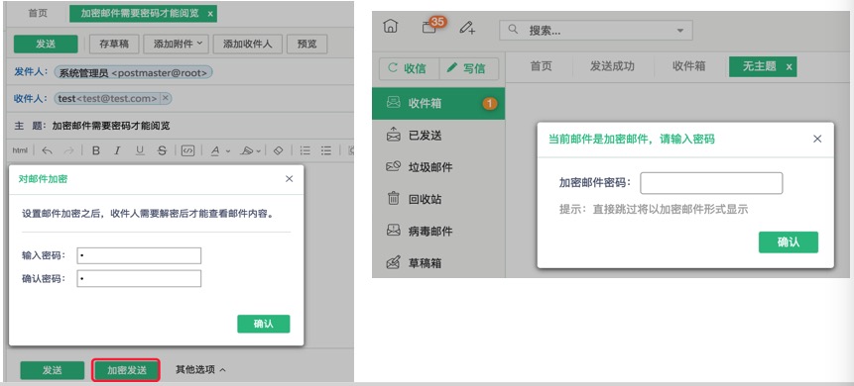Insert a bulleted list in the editor
Viewport: 854px width, 386px height.
pyautogui.click(x=326, y=150)
